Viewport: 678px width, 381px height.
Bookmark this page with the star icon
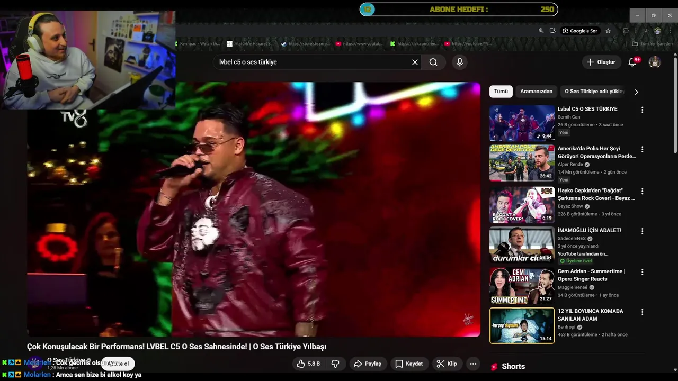[x=608, y=31]
